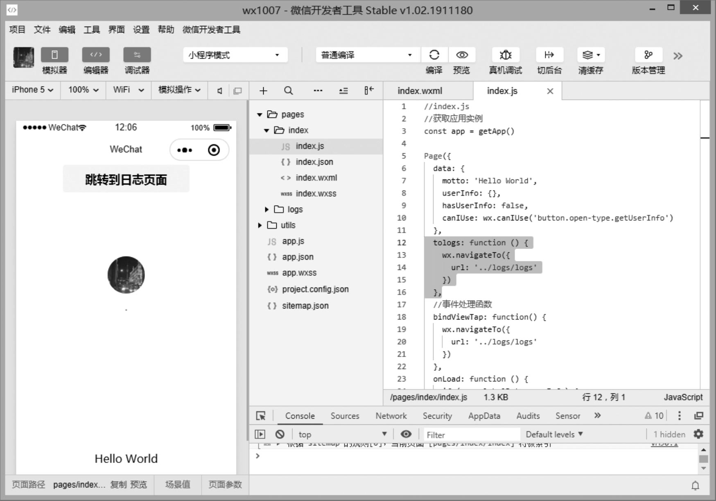
Task: Open 版本管理 version control icon
Action: tap(648, 55)
